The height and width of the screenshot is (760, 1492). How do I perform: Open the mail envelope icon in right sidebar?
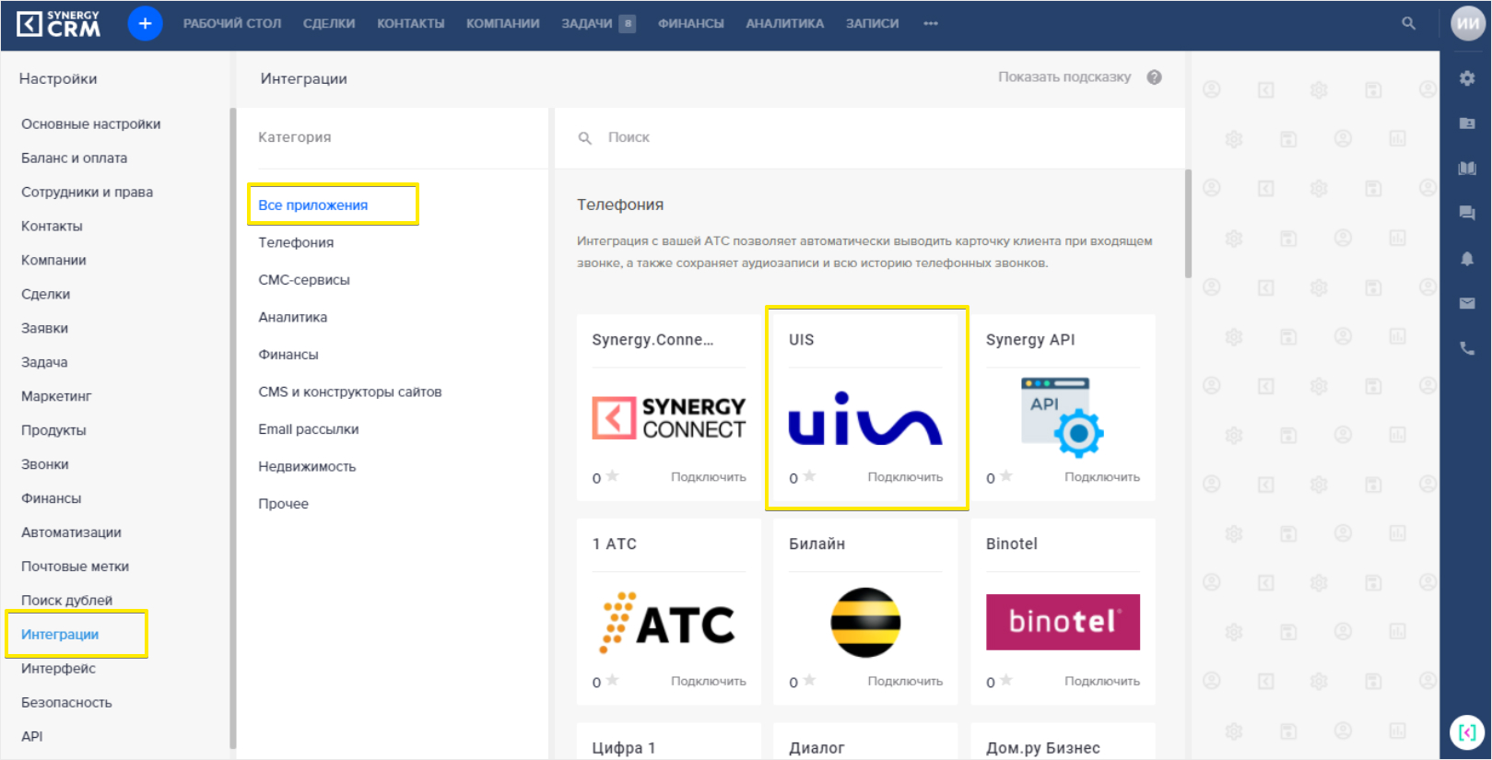coord(1467,303)
